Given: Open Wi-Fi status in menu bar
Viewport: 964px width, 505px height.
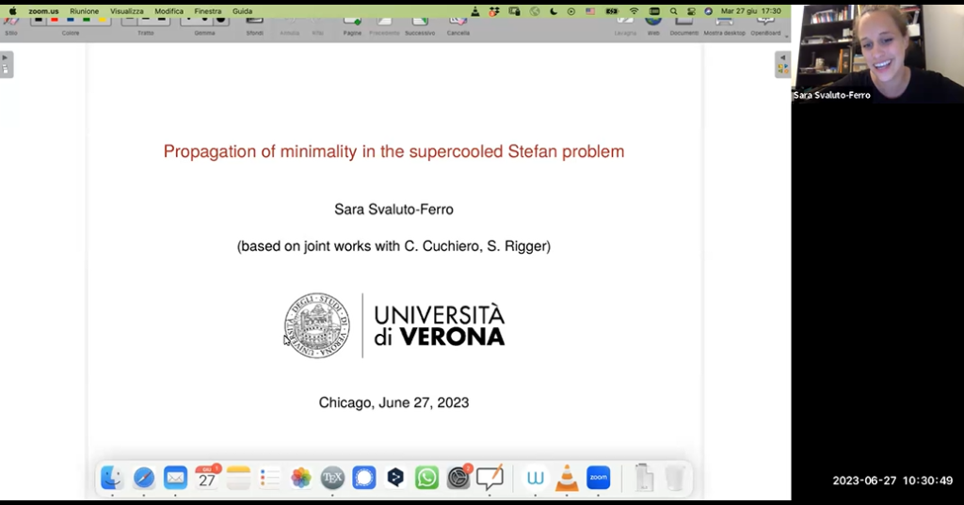Looking at the screenshot, I should pyautogui.click(x=634, y=11).
